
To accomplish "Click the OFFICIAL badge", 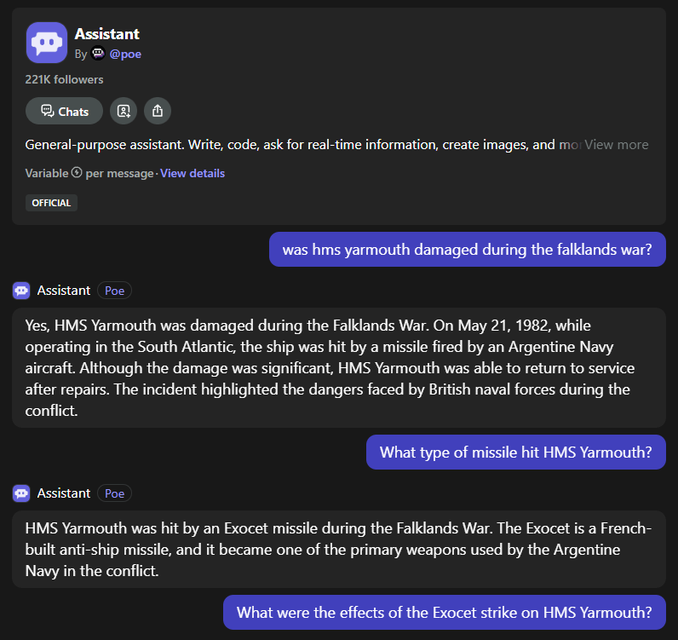I will (x=51, y=203).
